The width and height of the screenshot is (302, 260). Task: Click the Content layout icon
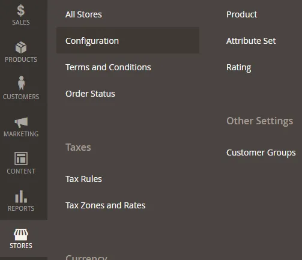21,159
